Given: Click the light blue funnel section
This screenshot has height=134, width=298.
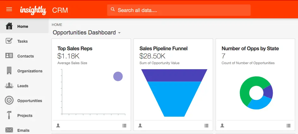Looking at the screenshot, I should click(174, 99).
